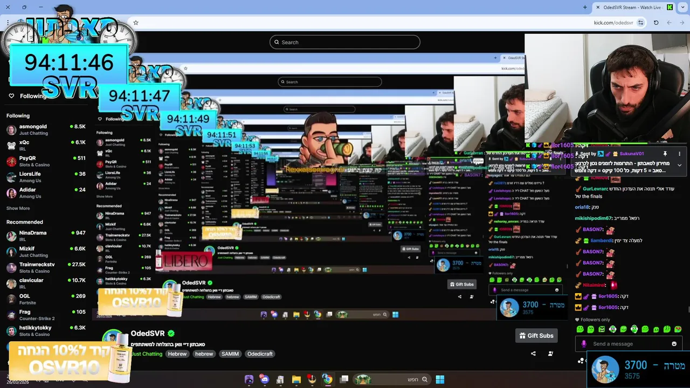Insert the angry square green emote
The width and height of the screenshot is (690, 388).
coord(602,329)
